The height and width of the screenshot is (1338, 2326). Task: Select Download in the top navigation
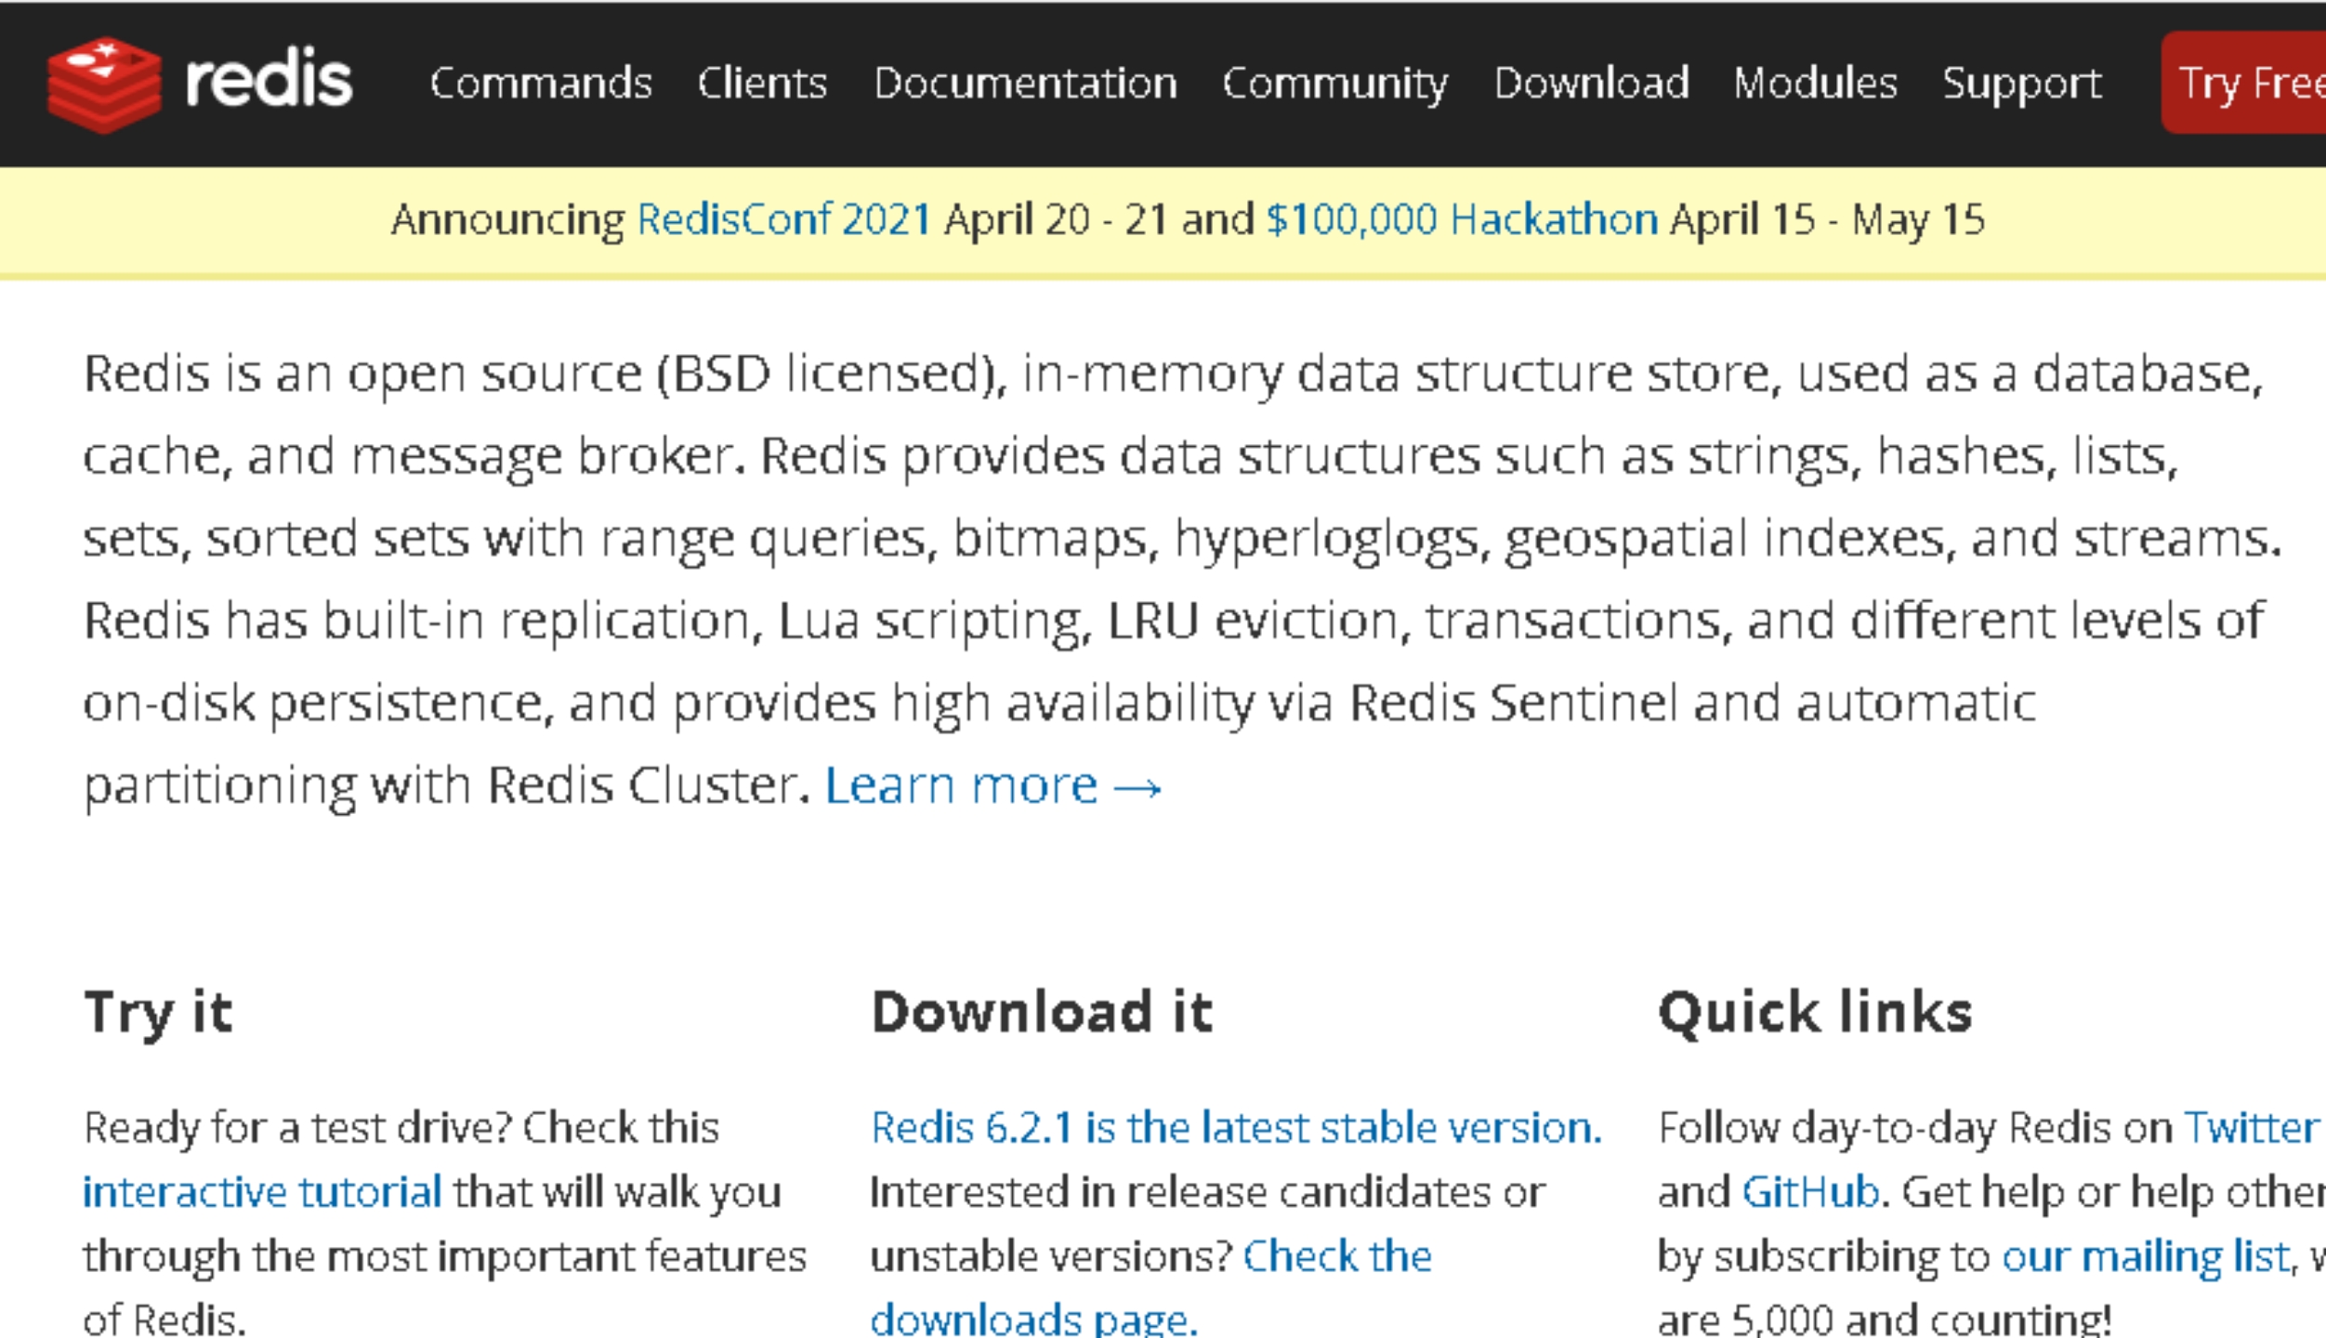coord(1591,83)
